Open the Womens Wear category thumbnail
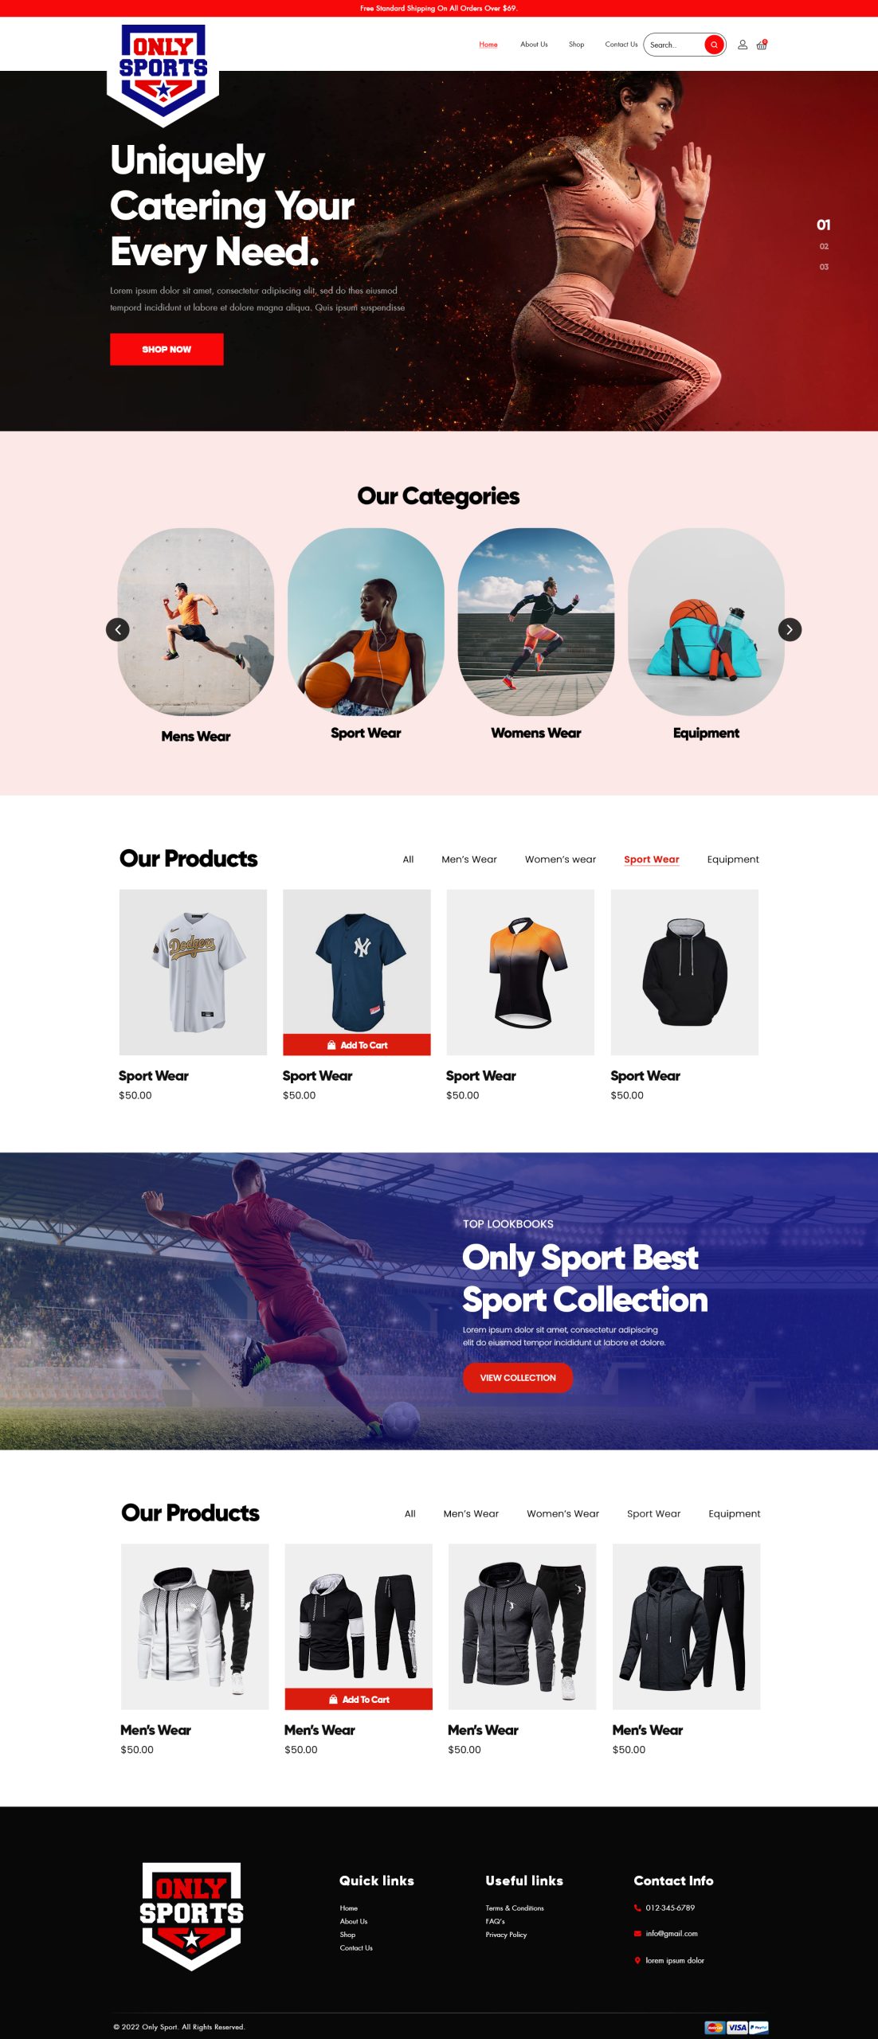 [536, 622]
